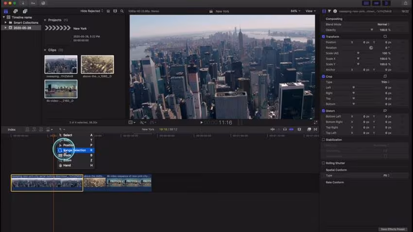Image resolution: width=413 pixels, height=232 pixels.
Task: Open the Video inspector tab icon
Action: point(324,11)
